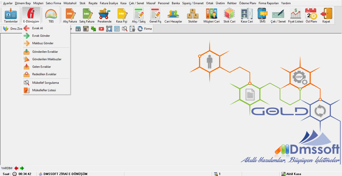Open the calculator icon in secondary toolbar
This screenshot has width=342, height=176.
[86, 29]
